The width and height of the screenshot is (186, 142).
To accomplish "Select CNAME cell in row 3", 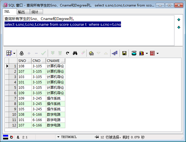I will (55, 77).
